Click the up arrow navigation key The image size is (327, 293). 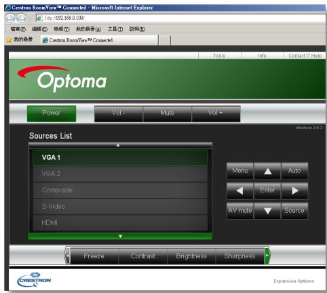point(267,171)
